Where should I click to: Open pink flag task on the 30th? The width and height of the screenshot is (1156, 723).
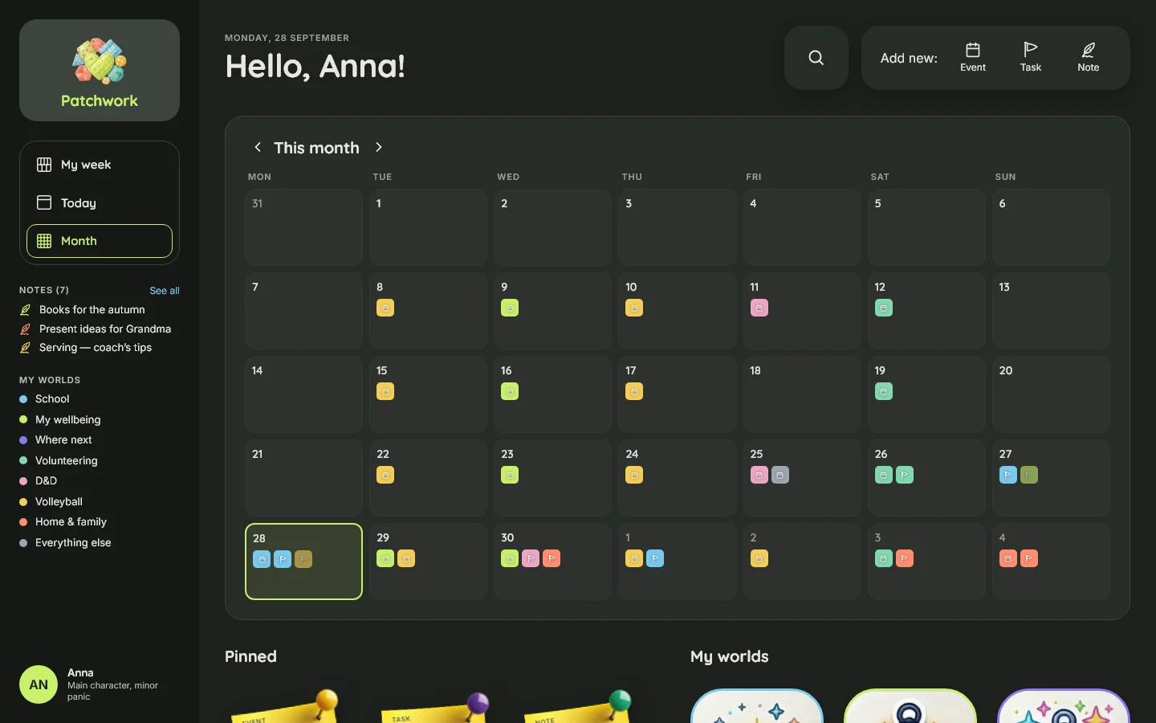click(531, 558)
